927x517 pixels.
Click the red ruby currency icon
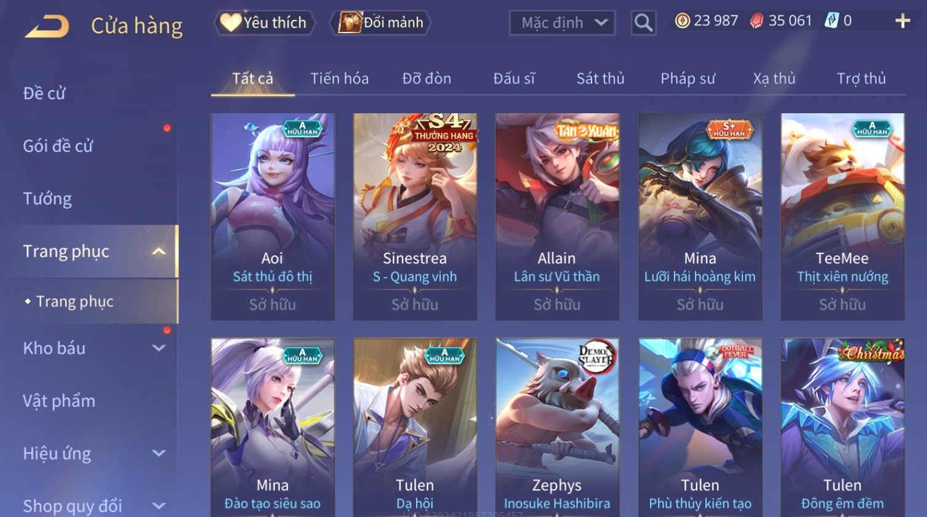[756, 21]
